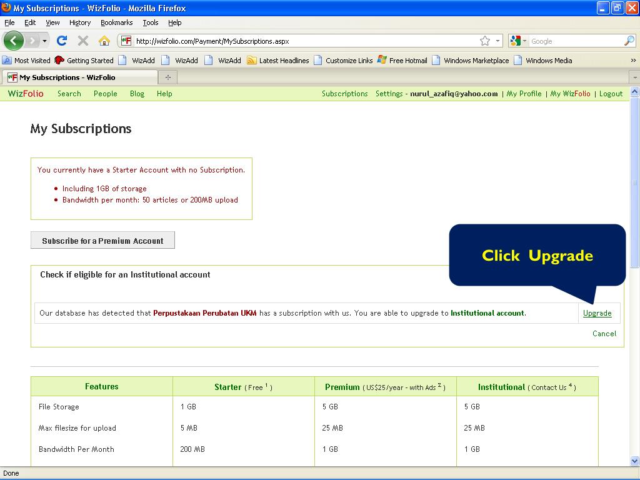Open the People link

tap(105, 94)
